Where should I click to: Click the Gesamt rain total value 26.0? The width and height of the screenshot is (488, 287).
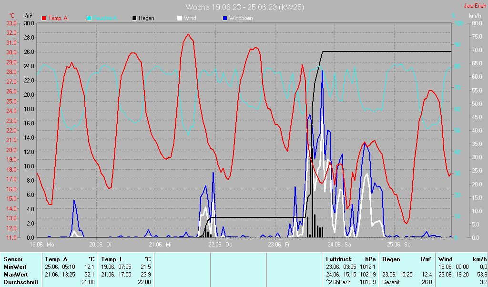427,282
